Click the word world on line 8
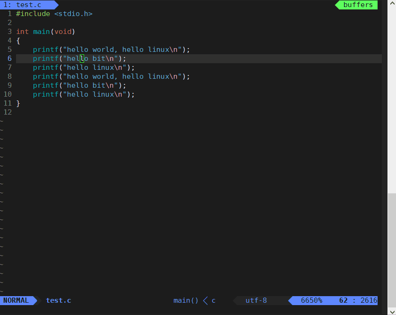The width and height of the screenshot is (396, 315). 103,76
